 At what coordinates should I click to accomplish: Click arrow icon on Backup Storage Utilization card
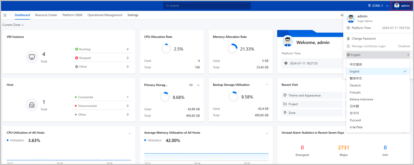click(x=267, y=85)
